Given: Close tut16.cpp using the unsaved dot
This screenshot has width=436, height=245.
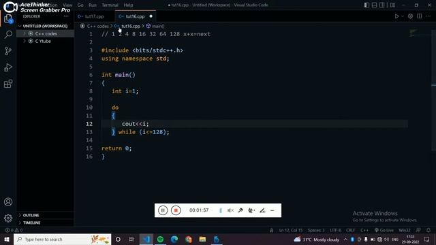Looking at the screenshot, I should [151, 16].
